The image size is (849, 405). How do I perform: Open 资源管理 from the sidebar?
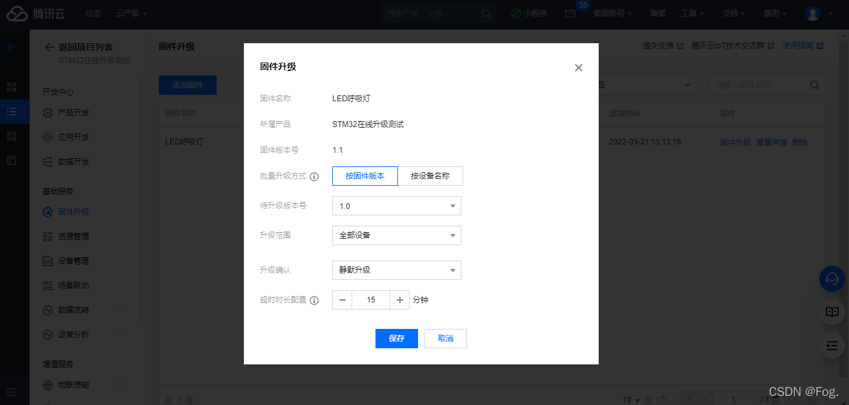coord(73,236)
